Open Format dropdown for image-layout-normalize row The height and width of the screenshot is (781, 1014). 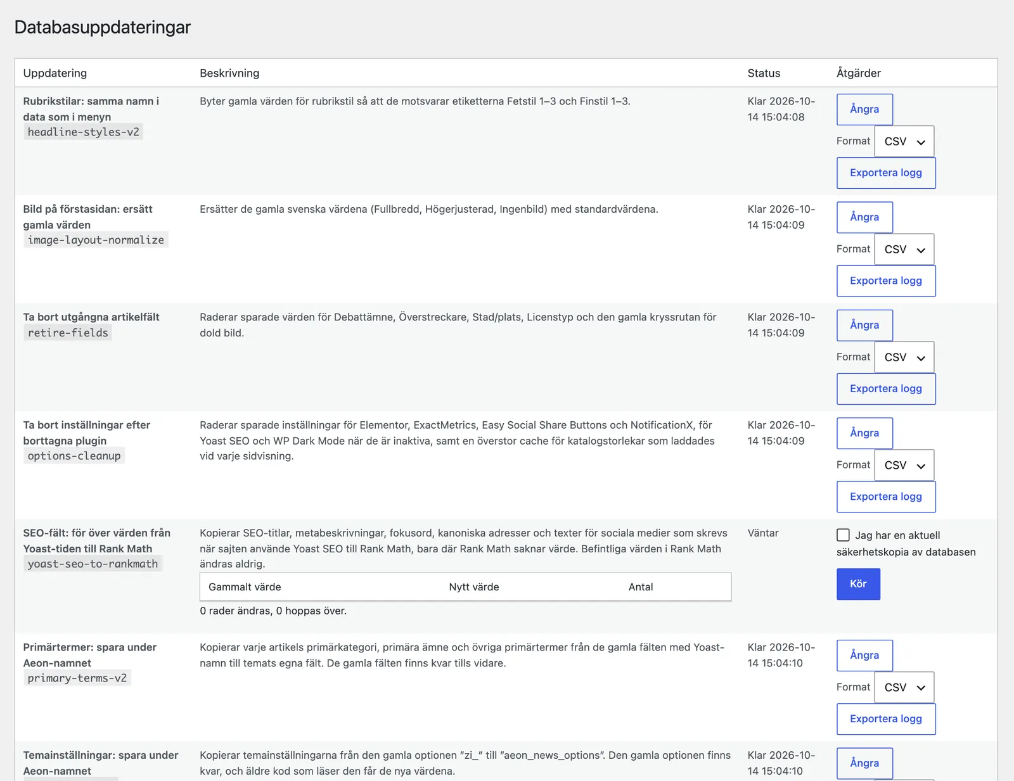tap(904, 250)
